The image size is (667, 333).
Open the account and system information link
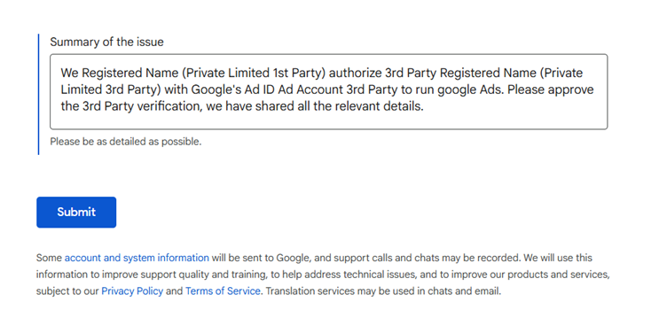137,258
